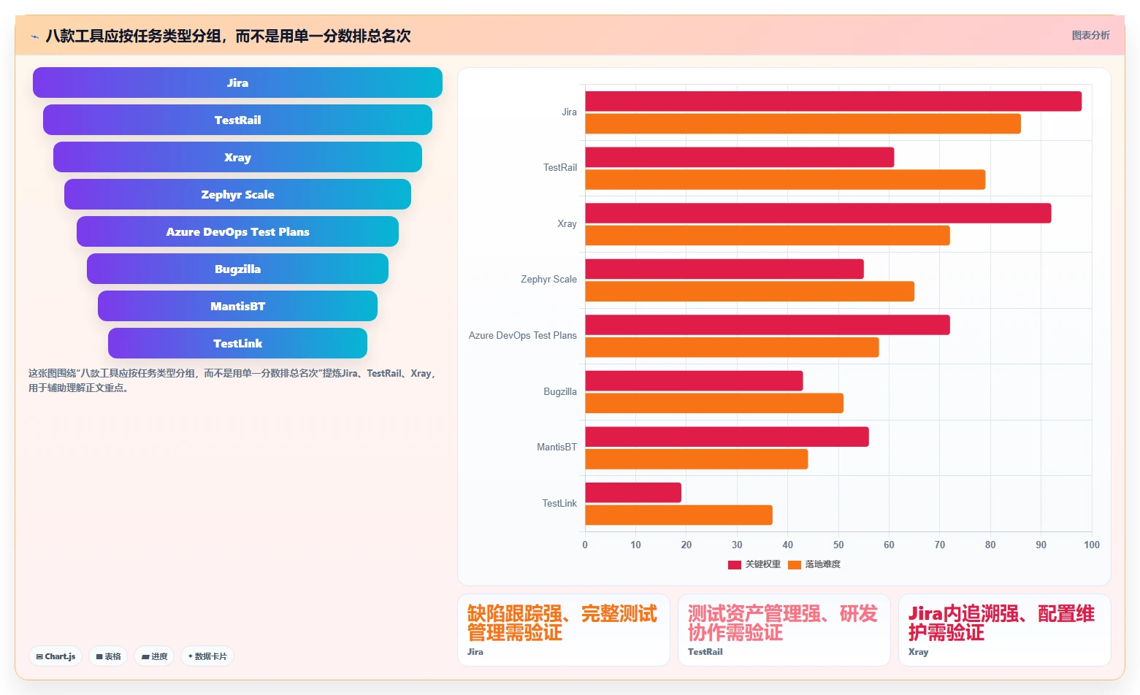Click the Jira red 关键权重 bar
Image resolution: width=1140 pixels, height=695 pixels.
[x=833, y=101]
